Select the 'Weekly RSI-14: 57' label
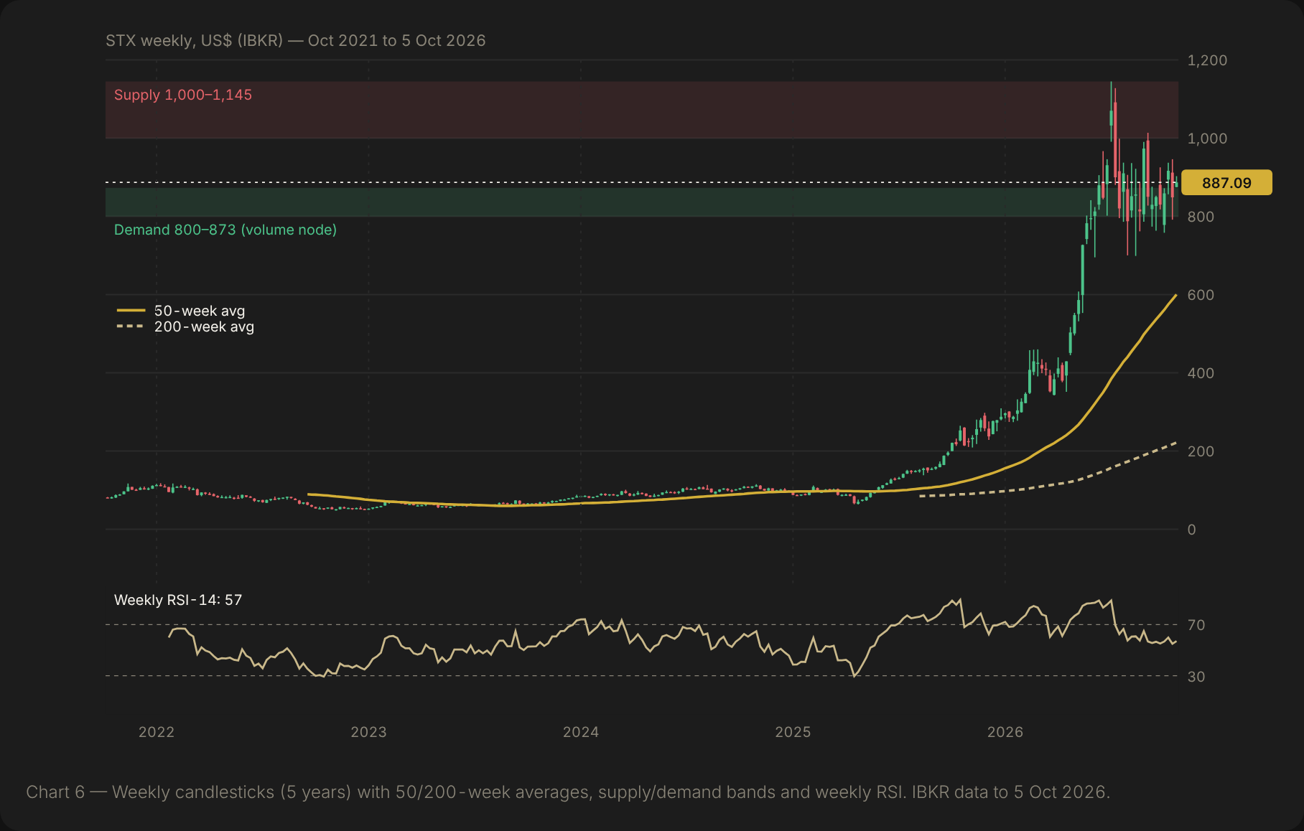The height and width of the screenshot is (831, 1304). tap(178, 600)
